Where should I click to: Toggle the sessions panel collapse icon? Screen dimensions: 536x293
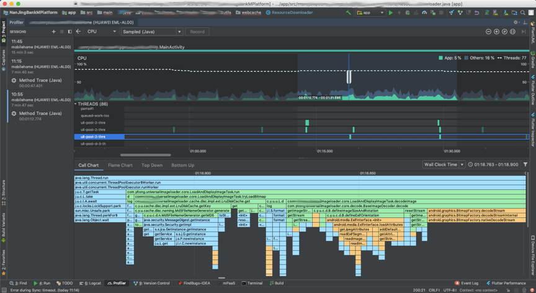click(x=69, y=32)
